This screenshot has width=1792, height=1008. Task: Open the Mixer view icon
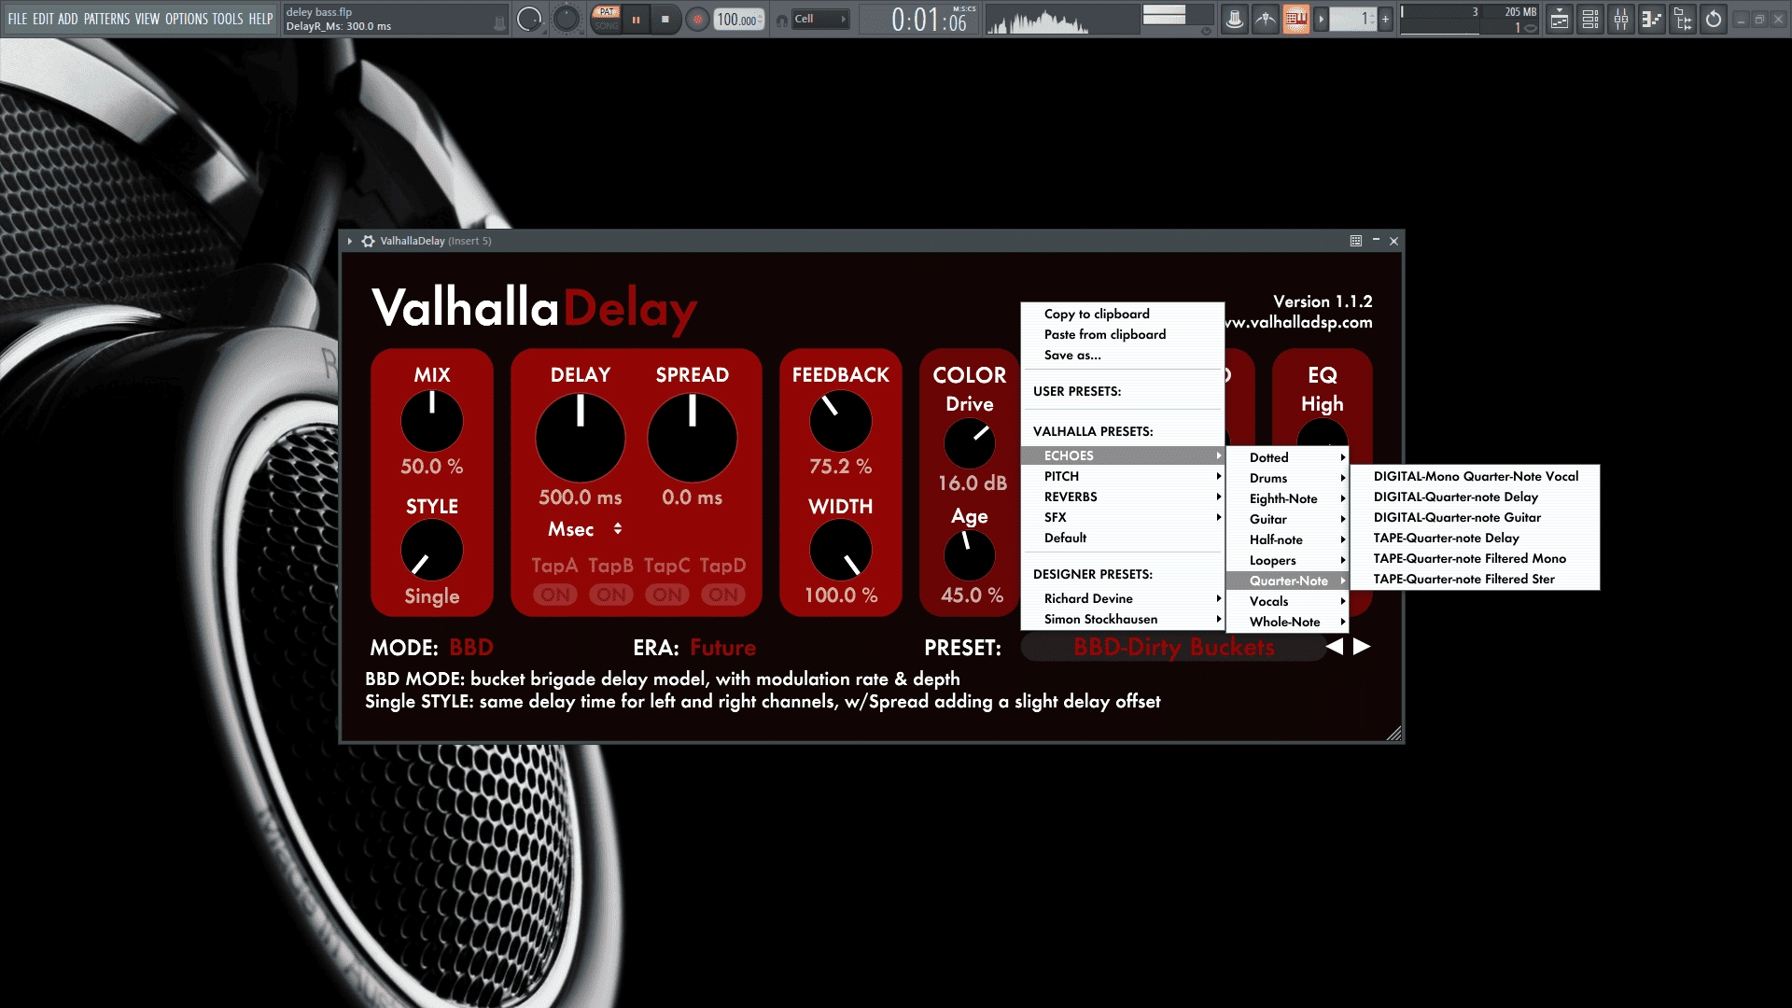point(1621,19)
